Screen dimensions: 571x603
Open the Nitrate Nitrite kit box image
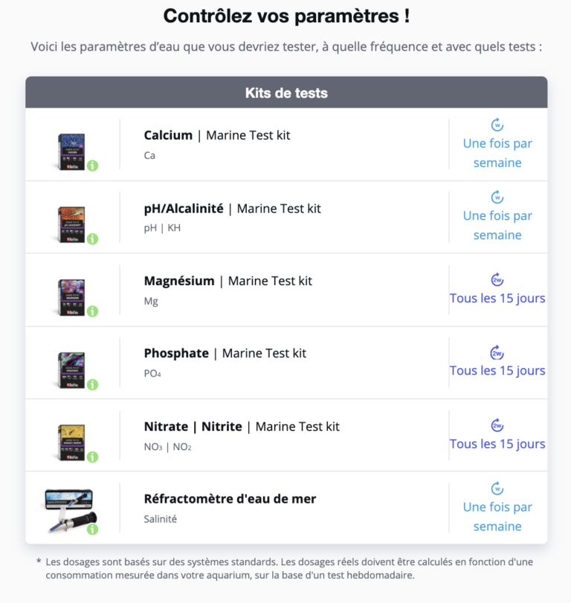tap(71, 442)
